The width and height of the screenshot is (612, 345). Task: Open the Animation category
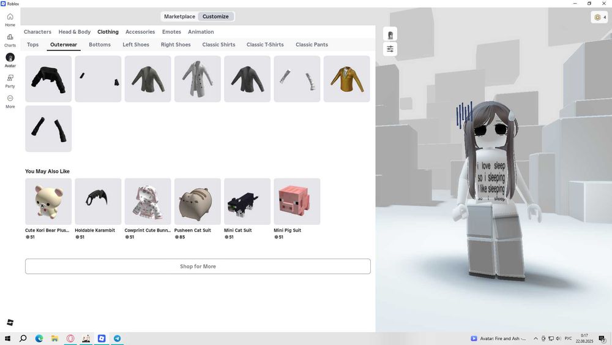(201, 32)
